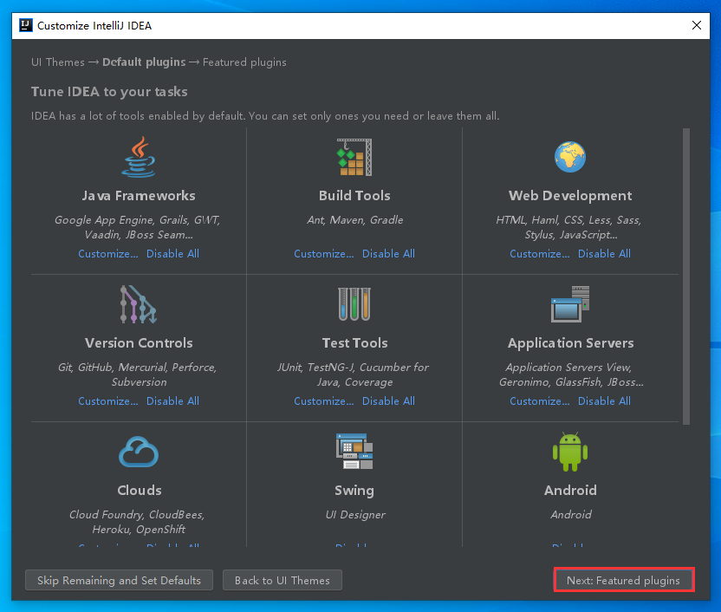Screen dimensions: 721x612
Task: Click the Web Development globe icon
Action: (x=570, y=157)
